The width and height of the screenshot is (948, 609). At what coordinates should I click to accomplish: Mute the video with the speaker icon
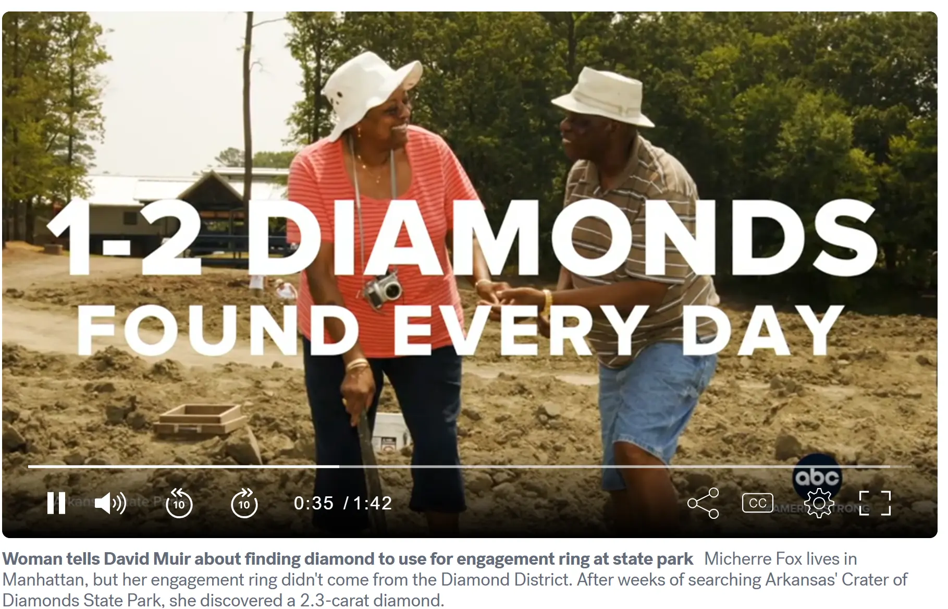[x=110, y=503]
